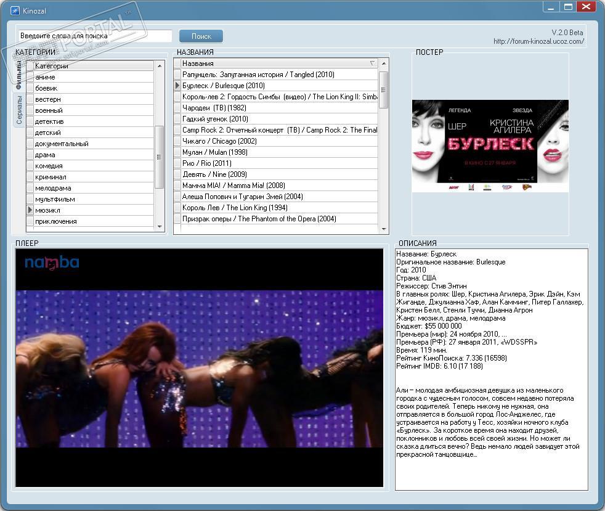
Task: Open Чикаго / Chicago (2002) title
Action: (279, 141)
